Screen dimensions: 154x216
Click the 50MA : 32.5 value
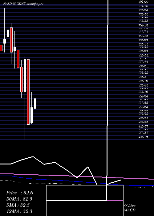(x=19, y=199)
